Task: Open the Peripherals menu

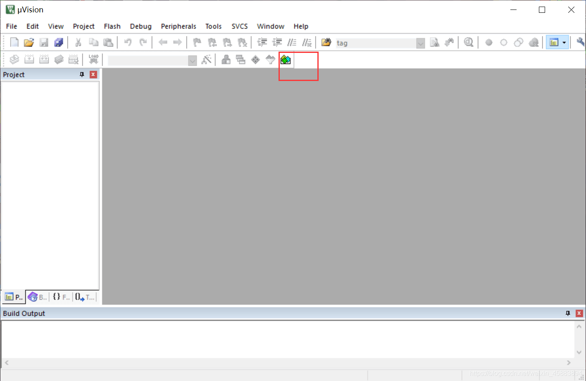Action: coord(178,26)
